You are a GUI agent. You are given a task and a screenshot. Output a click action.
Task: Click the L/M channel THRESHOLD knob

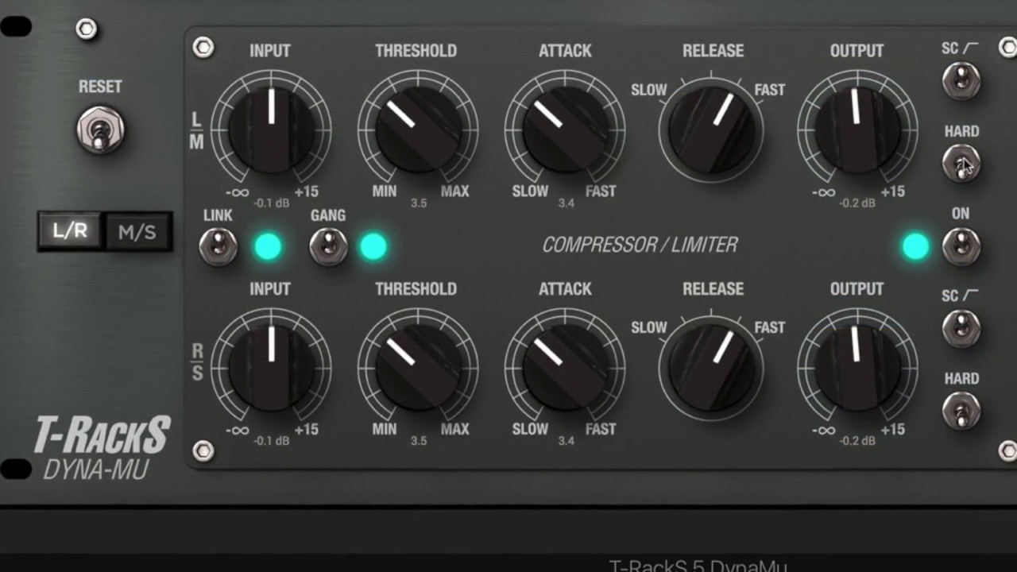coord(418,129)
